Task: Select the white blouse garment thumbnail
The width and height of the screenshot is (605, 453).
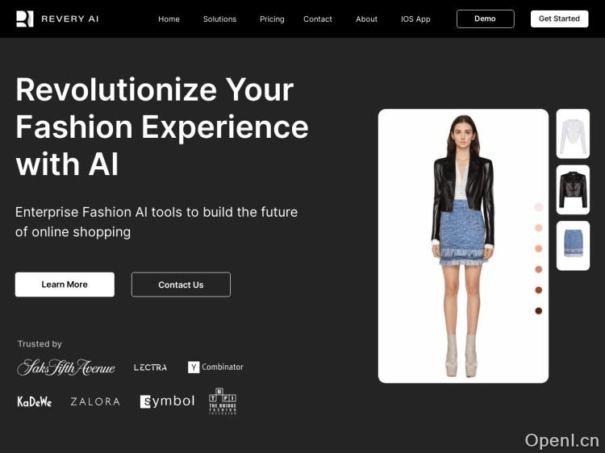Action: tap(573, 134)
